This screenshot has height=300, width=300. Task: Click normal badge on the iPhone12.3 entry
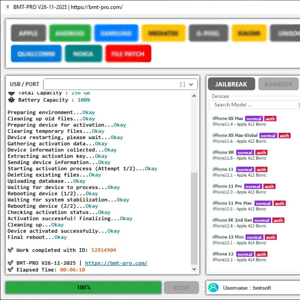[x=253, y=186]
